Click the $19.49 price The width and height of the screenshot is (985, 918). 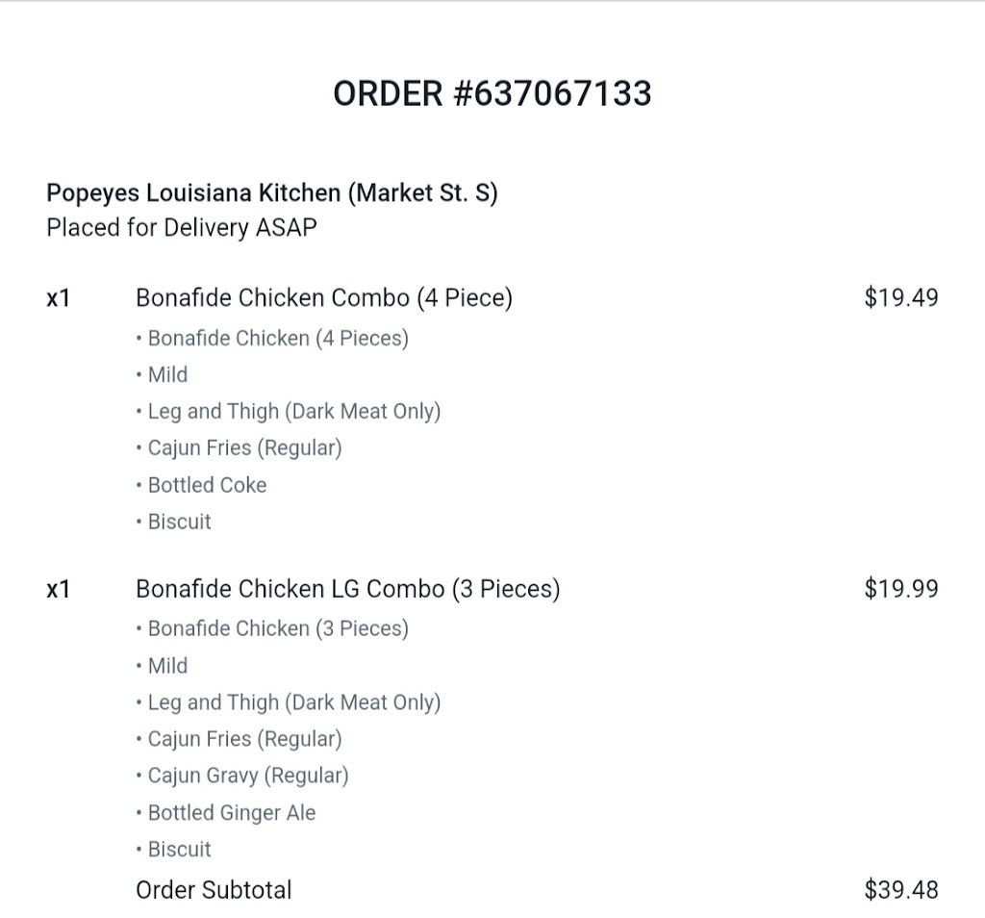[901, 297]
